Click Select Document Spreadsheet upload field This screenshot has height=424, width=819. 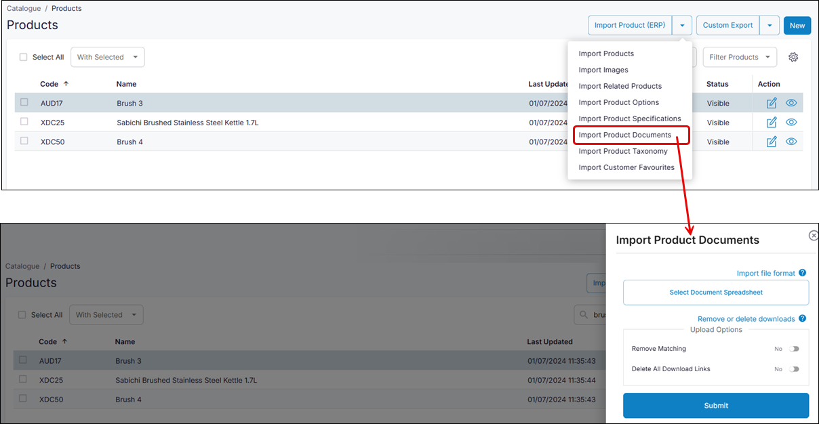[715, 293]
